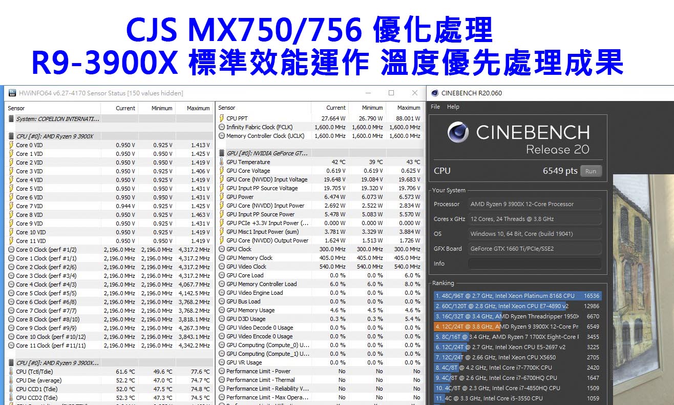This screenshot has height=405, width=674.
Task: Select the GPU Video Decode 0 Usage row
Action: click(320, 328)
